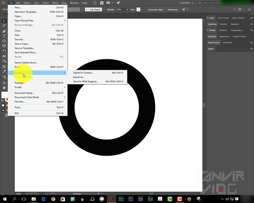This screenshot has width=254, height=203.
Task: Click the Align to selection icon
Action: point(183,9)
